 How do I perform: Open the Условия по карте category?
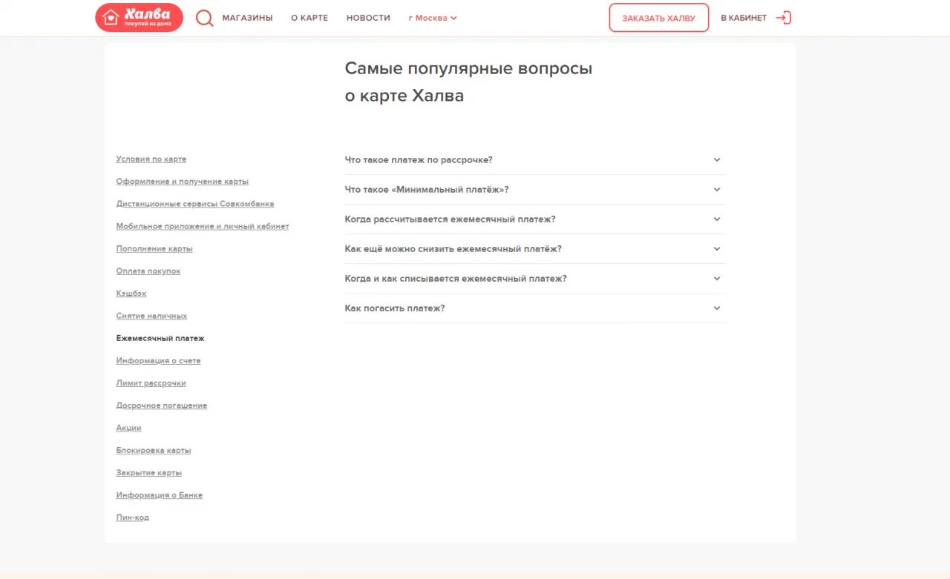coord(151,159)
